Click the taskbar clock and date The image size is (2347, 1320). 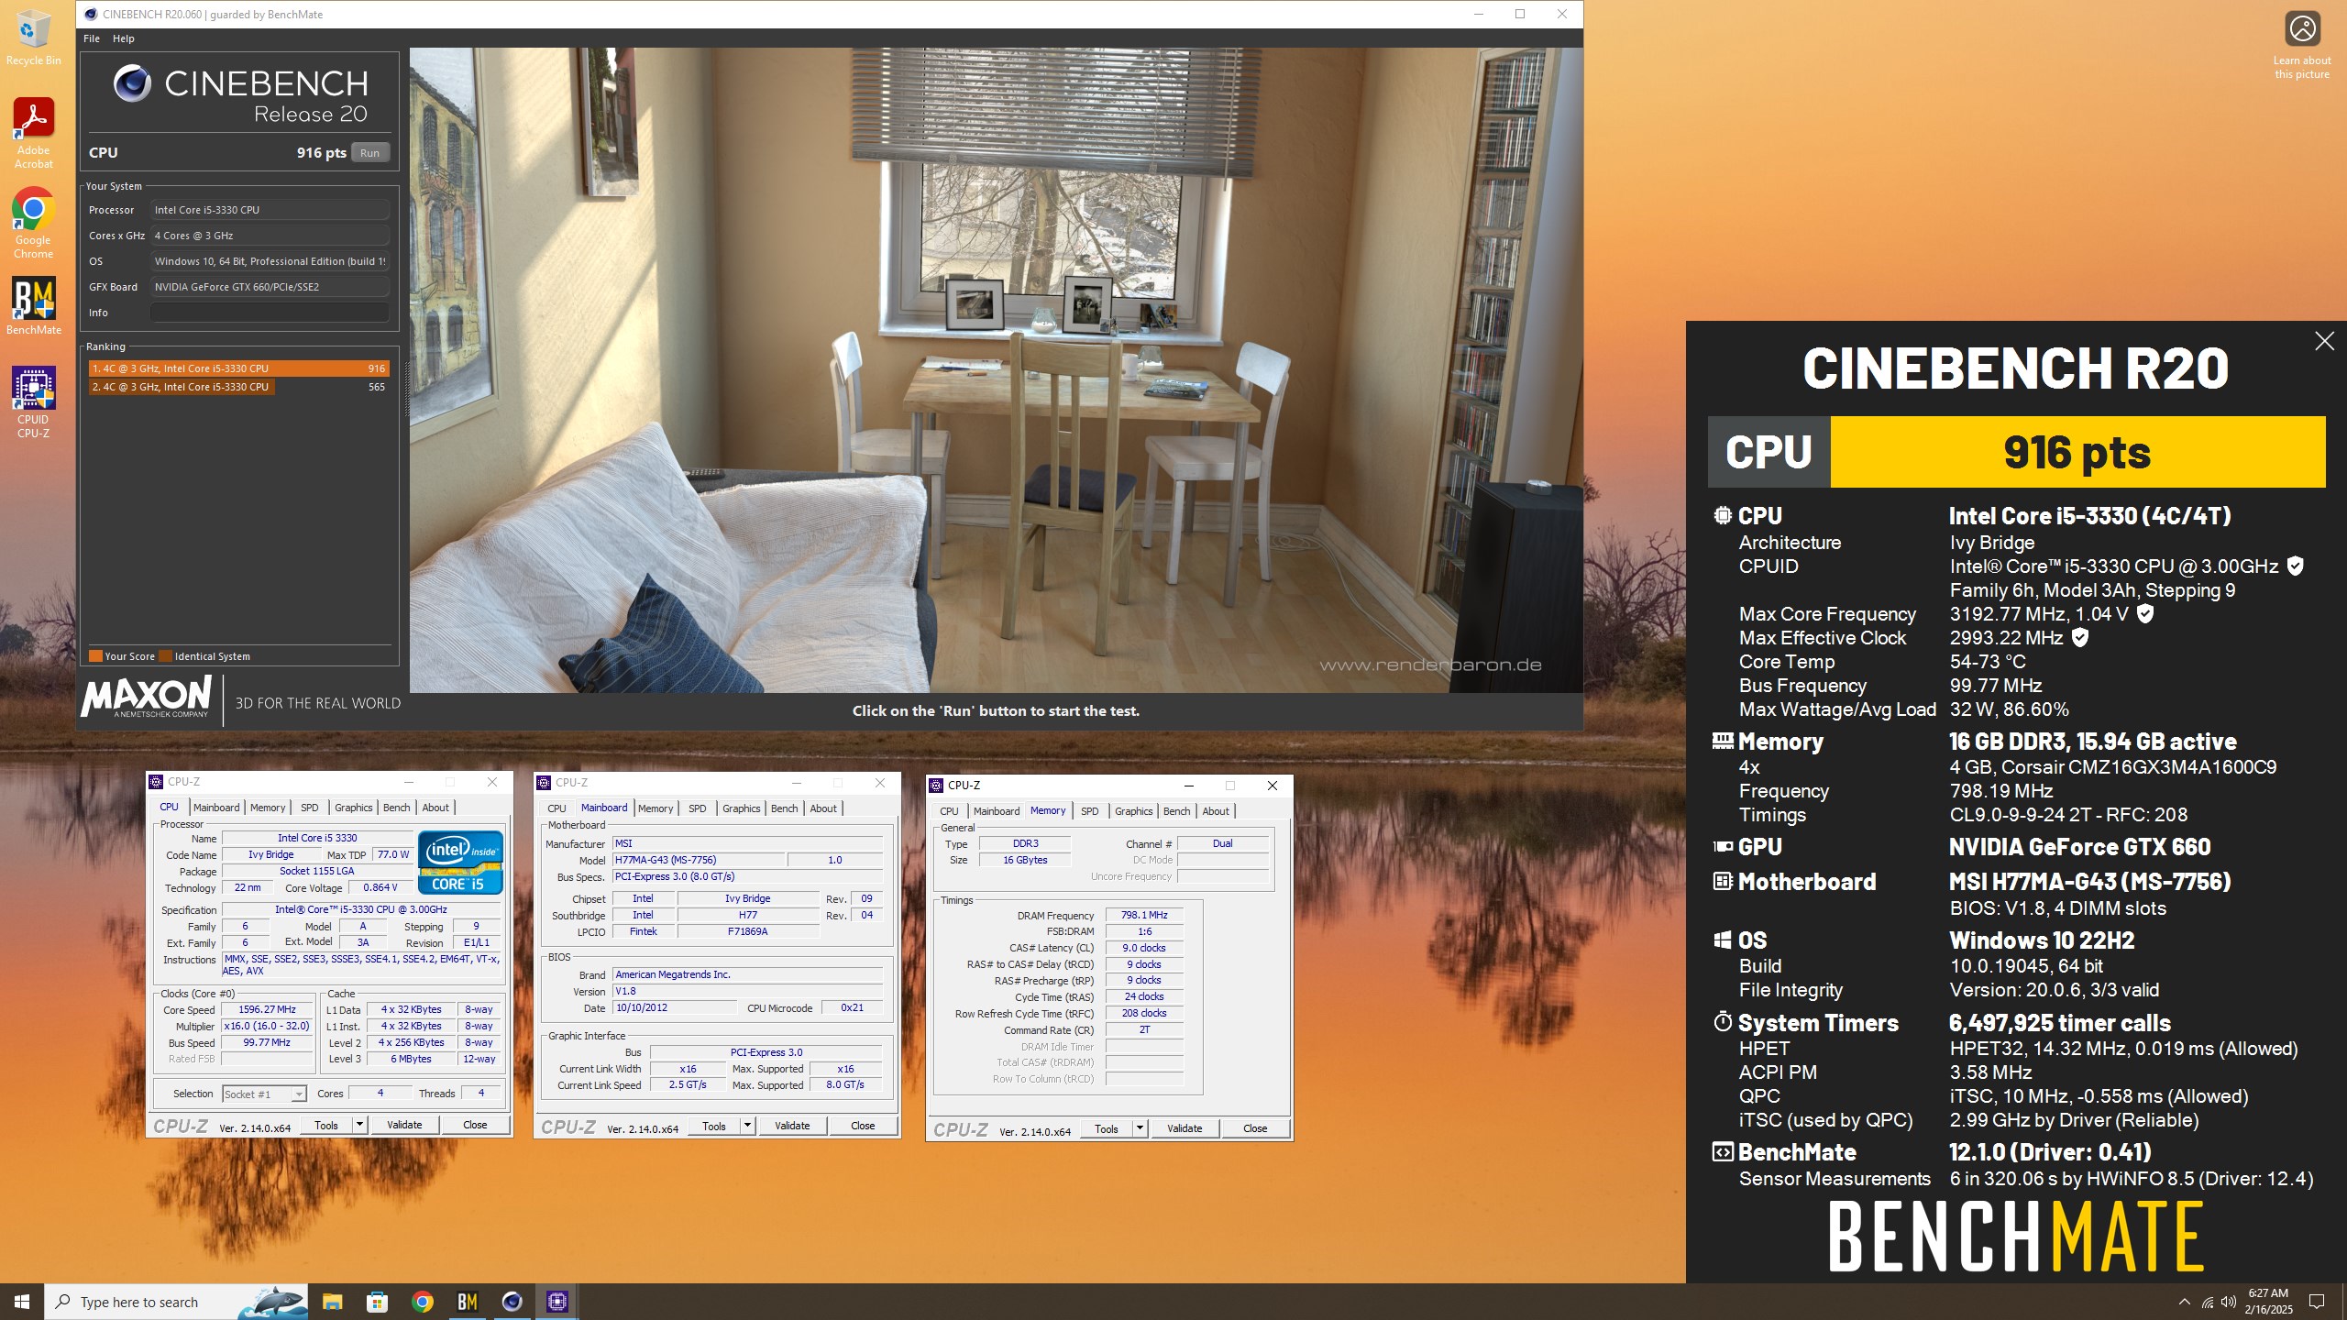pos(2268,1302)
